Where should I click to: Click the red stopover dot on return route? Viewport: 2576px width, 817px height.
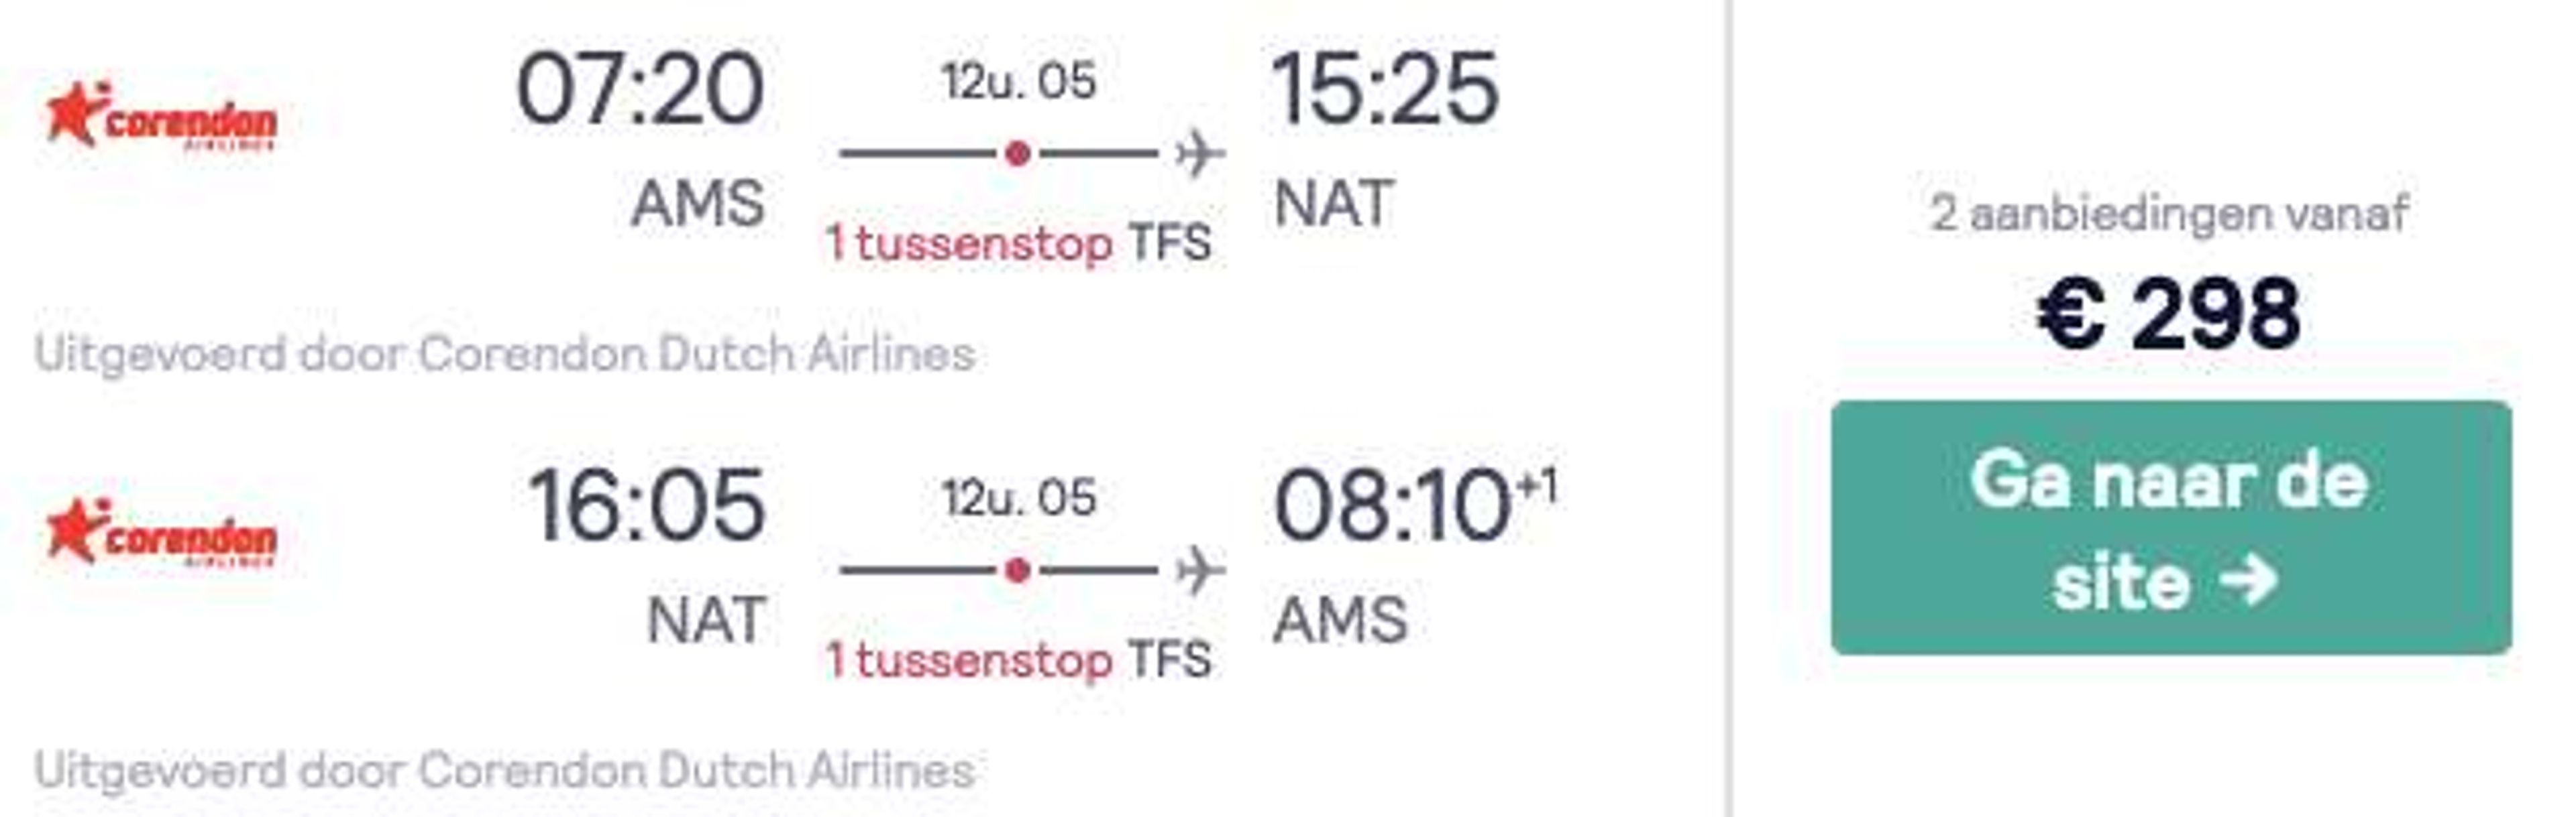(x=1018, y=570)
